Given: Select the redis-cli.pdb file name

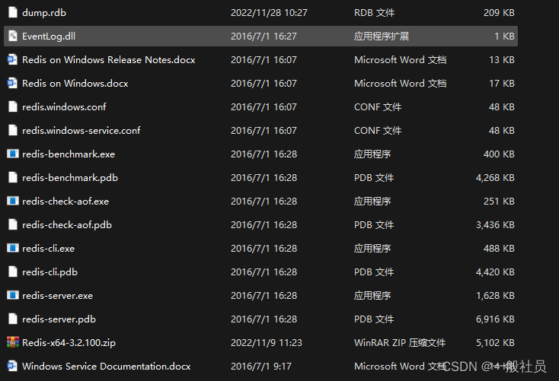Looking at the screenshot, I should click(x=50, y=272).
